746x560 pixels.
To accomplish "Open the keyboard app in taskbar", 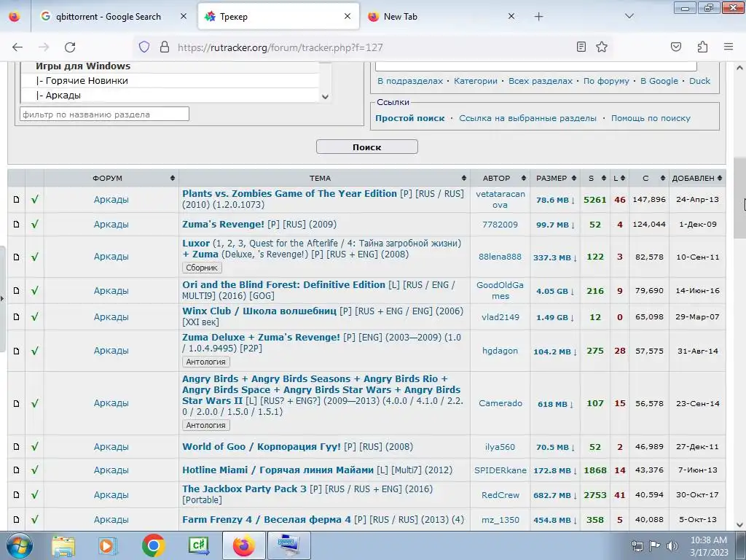I will (289, 546).
